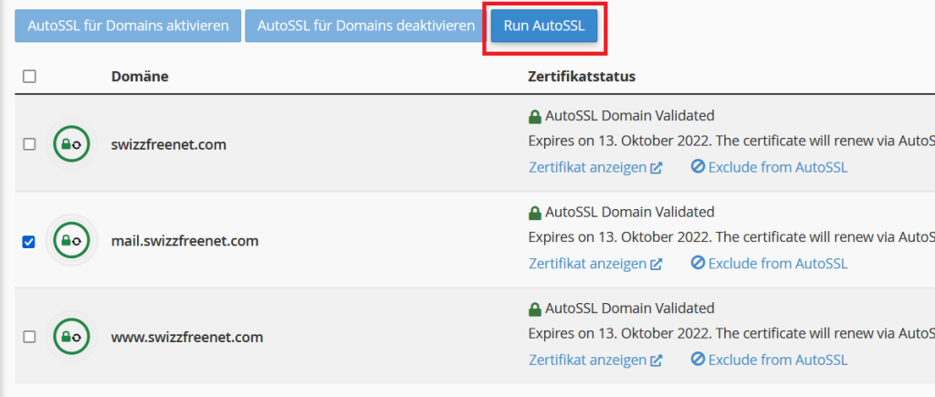The width and height of the screenshot is (935, 397).
Task: Click expiry text in mail.swizzfreenet.com row
Action: [731, 237]
